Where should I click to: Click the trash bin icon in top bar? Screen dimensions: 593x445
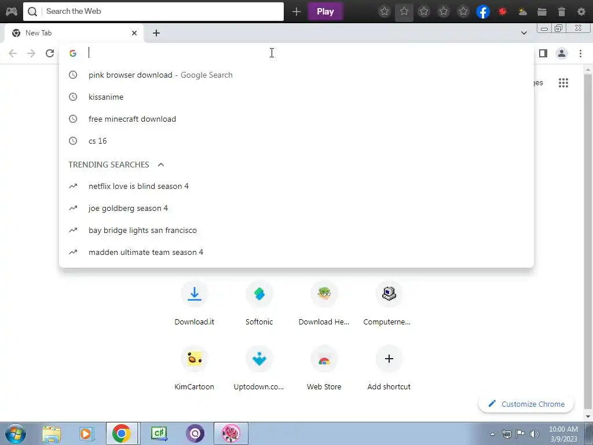[562, 12]
